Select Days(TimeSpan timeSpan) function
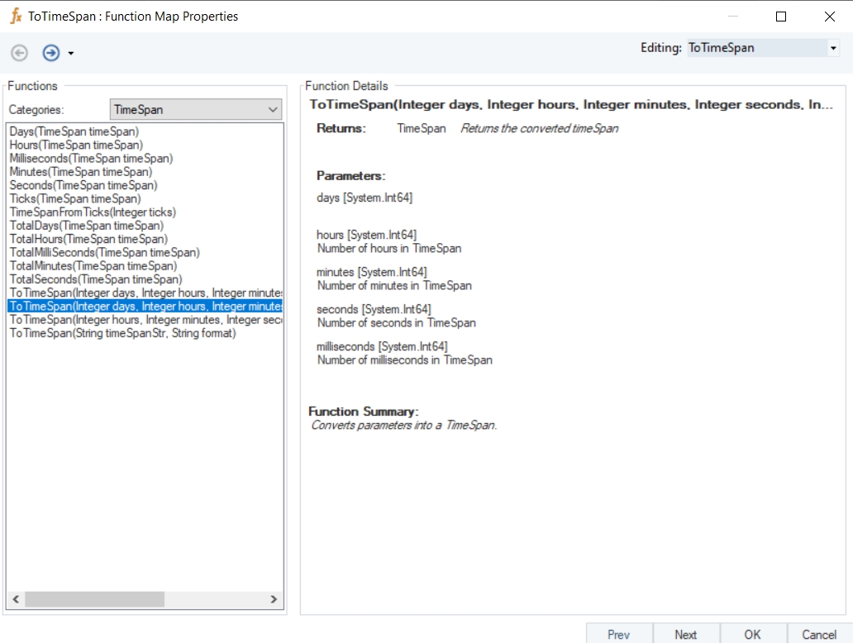This screenshot has width=853, height=643. (x=74, y=131)
